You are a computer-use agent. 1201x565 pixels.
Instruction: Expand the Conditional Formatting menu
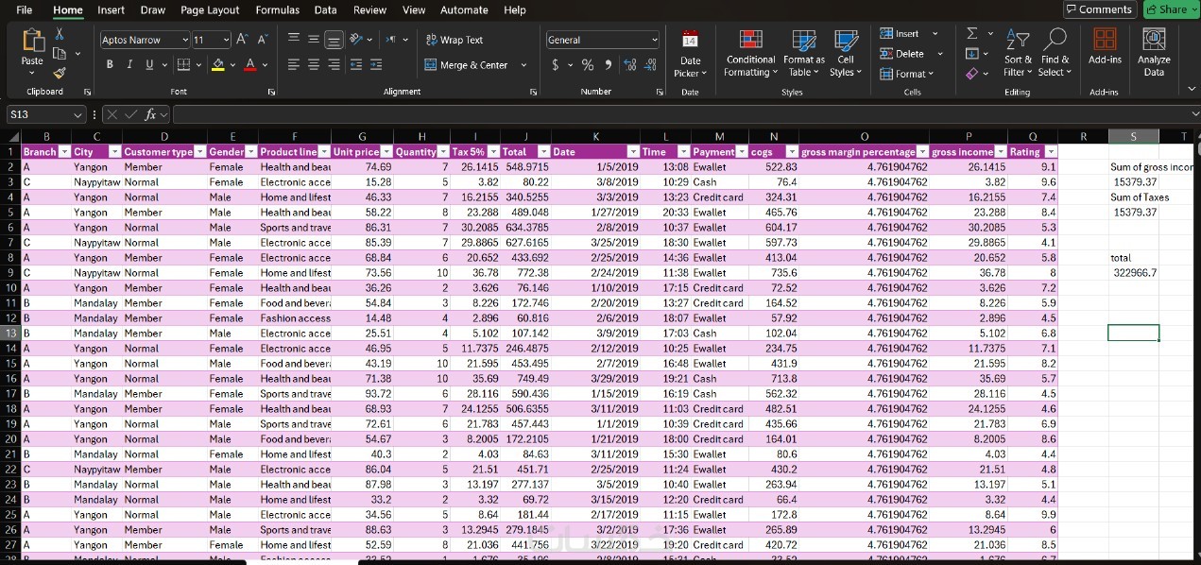pos(750,53)
